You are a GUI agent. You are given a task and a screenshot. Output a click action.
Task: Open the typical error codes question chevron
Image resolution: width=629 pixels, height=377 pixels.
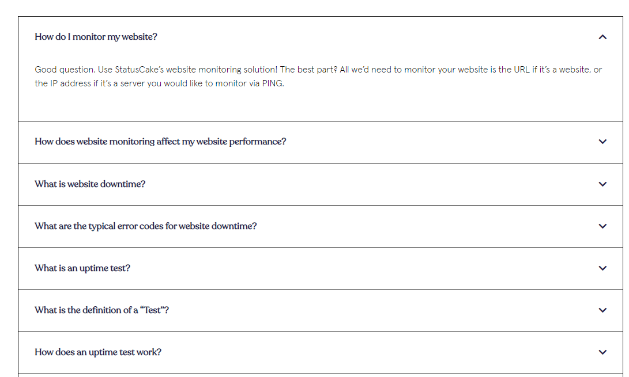pos(602,226)
